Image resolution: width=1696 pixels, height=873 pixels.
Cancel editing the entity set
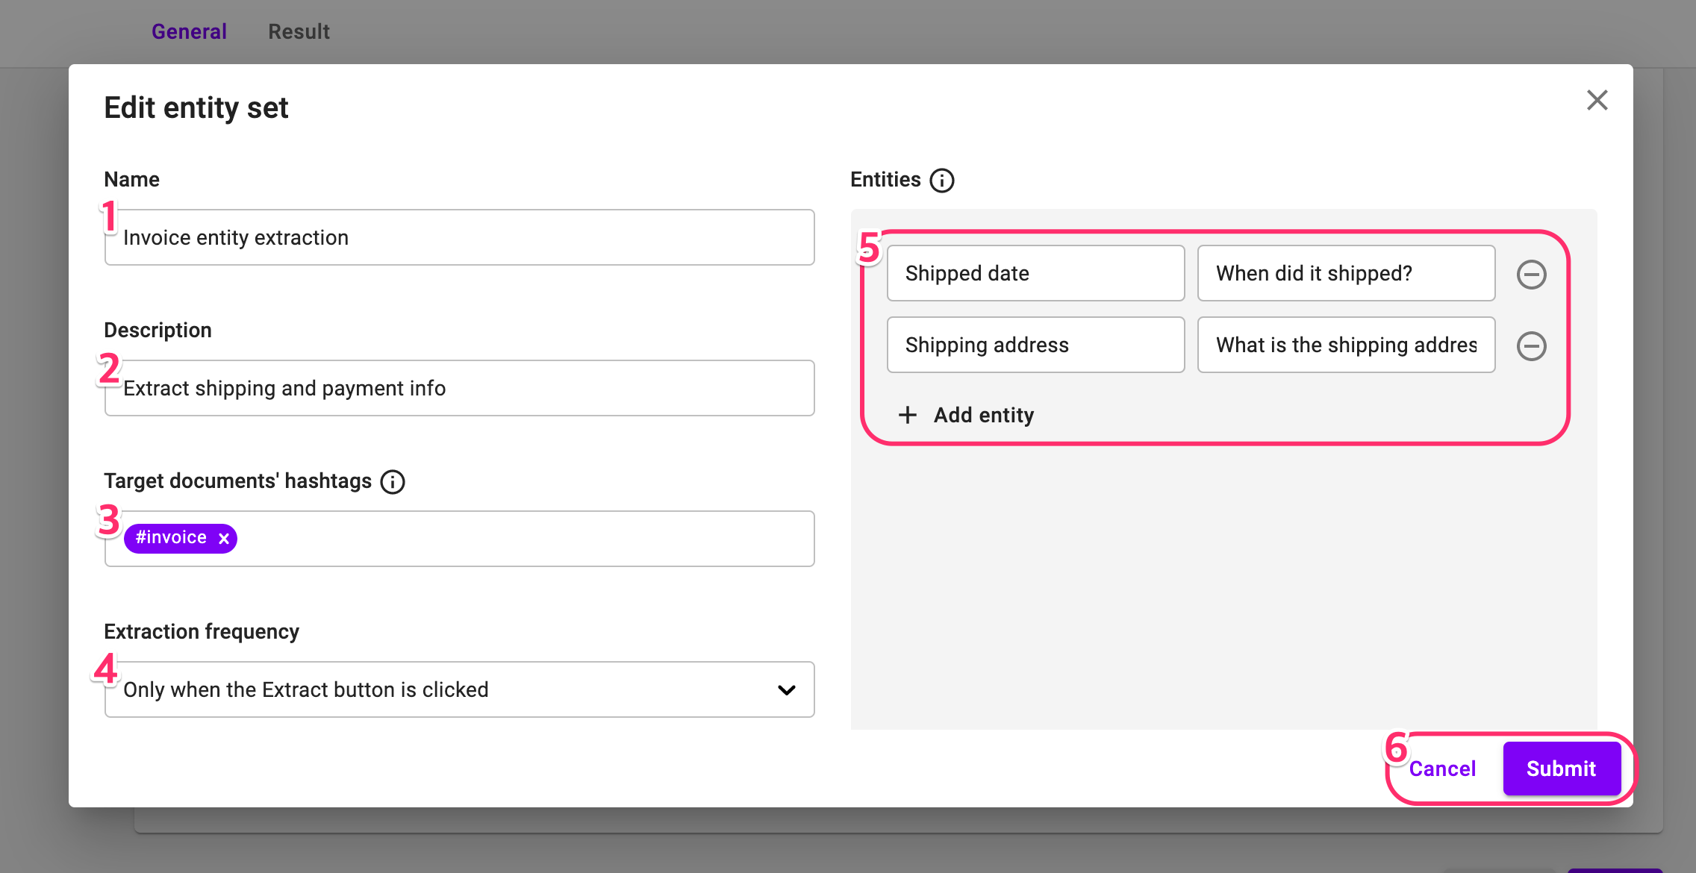(x=1441, y=769)
